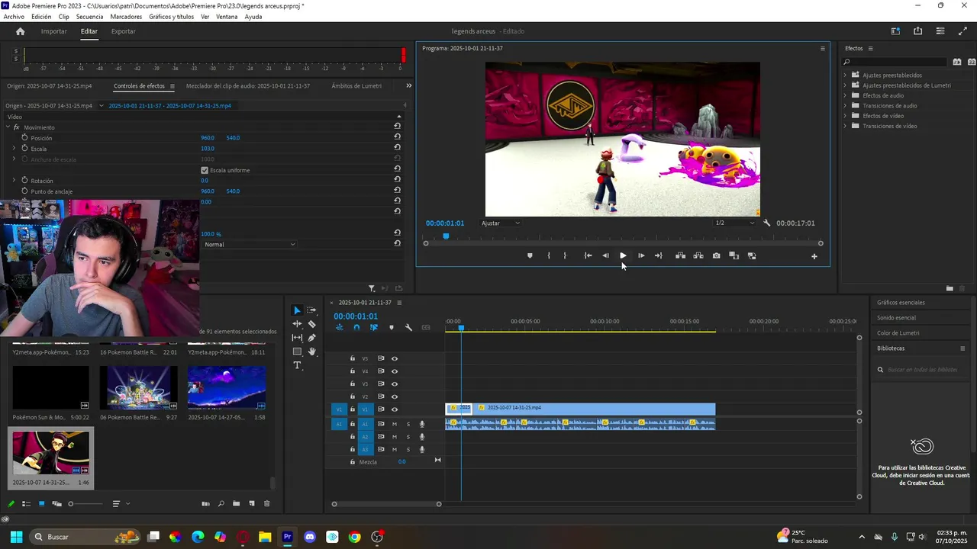The image size is (977, 549).
Task: Click the Program monitor playhead marker
Action: pyautogui.click(x=446, y=236)
